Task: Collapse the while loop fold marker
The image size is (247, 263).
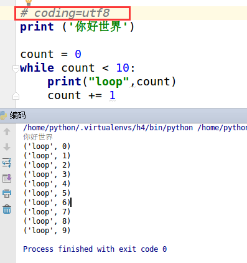Action: [x=16, y=69]
